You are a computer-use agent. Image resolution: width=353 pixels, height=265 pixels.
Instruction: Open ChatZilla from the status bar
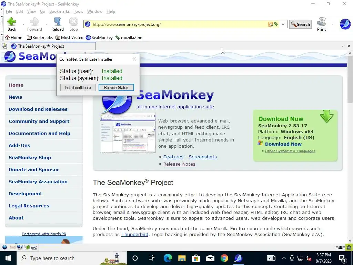34,247
